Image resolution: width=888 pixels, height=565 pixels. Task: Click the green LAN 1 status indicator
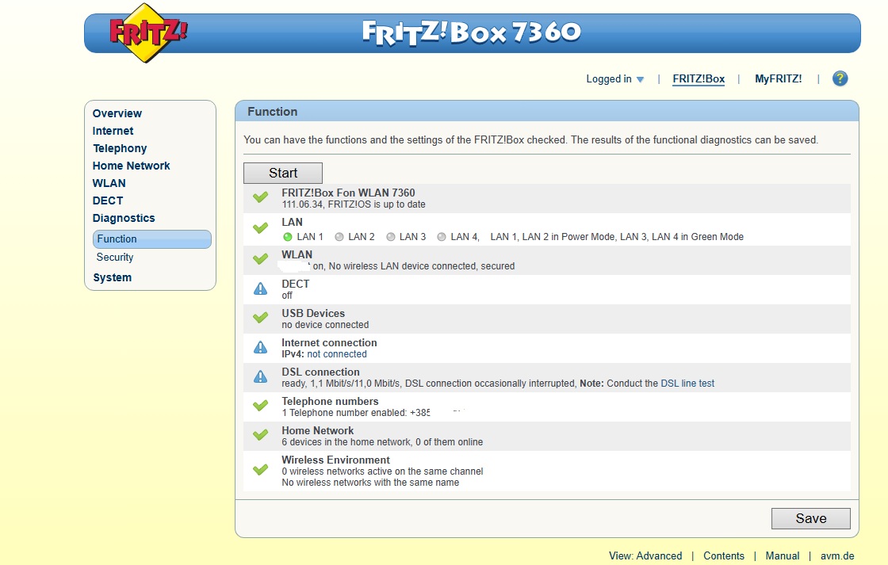click(x=288, y=237)
